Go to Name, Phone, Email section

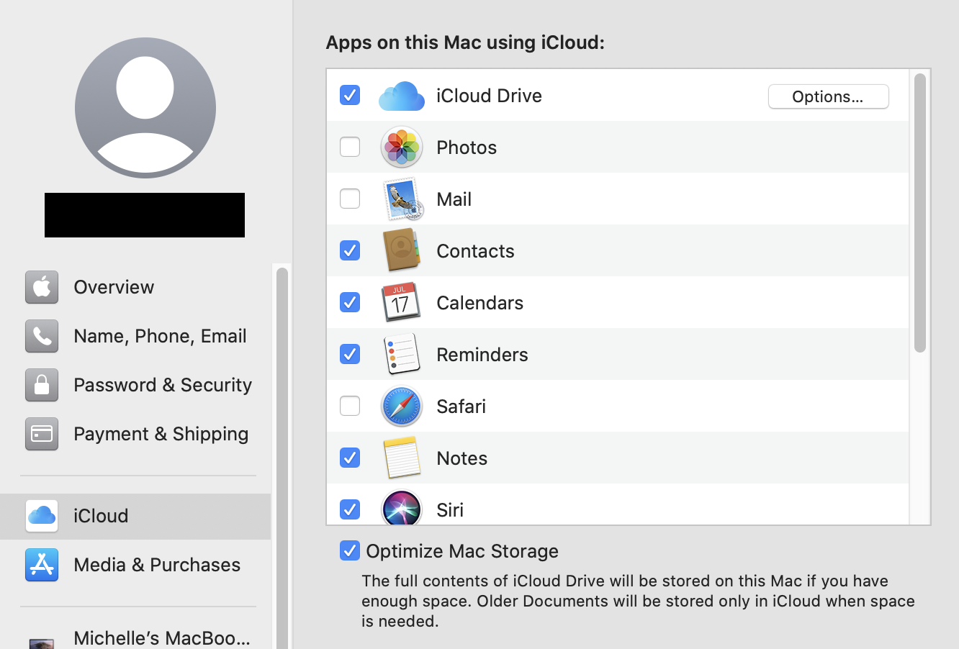[135, 336]
